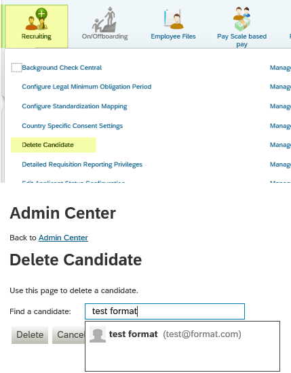Go back via Admin Center link
Viewport: 291px width, 373px height.
63,238
